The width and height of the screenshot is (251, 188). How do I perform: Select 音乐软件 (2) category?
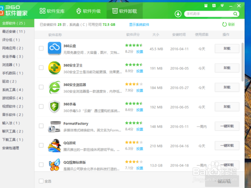coord(17,114)
